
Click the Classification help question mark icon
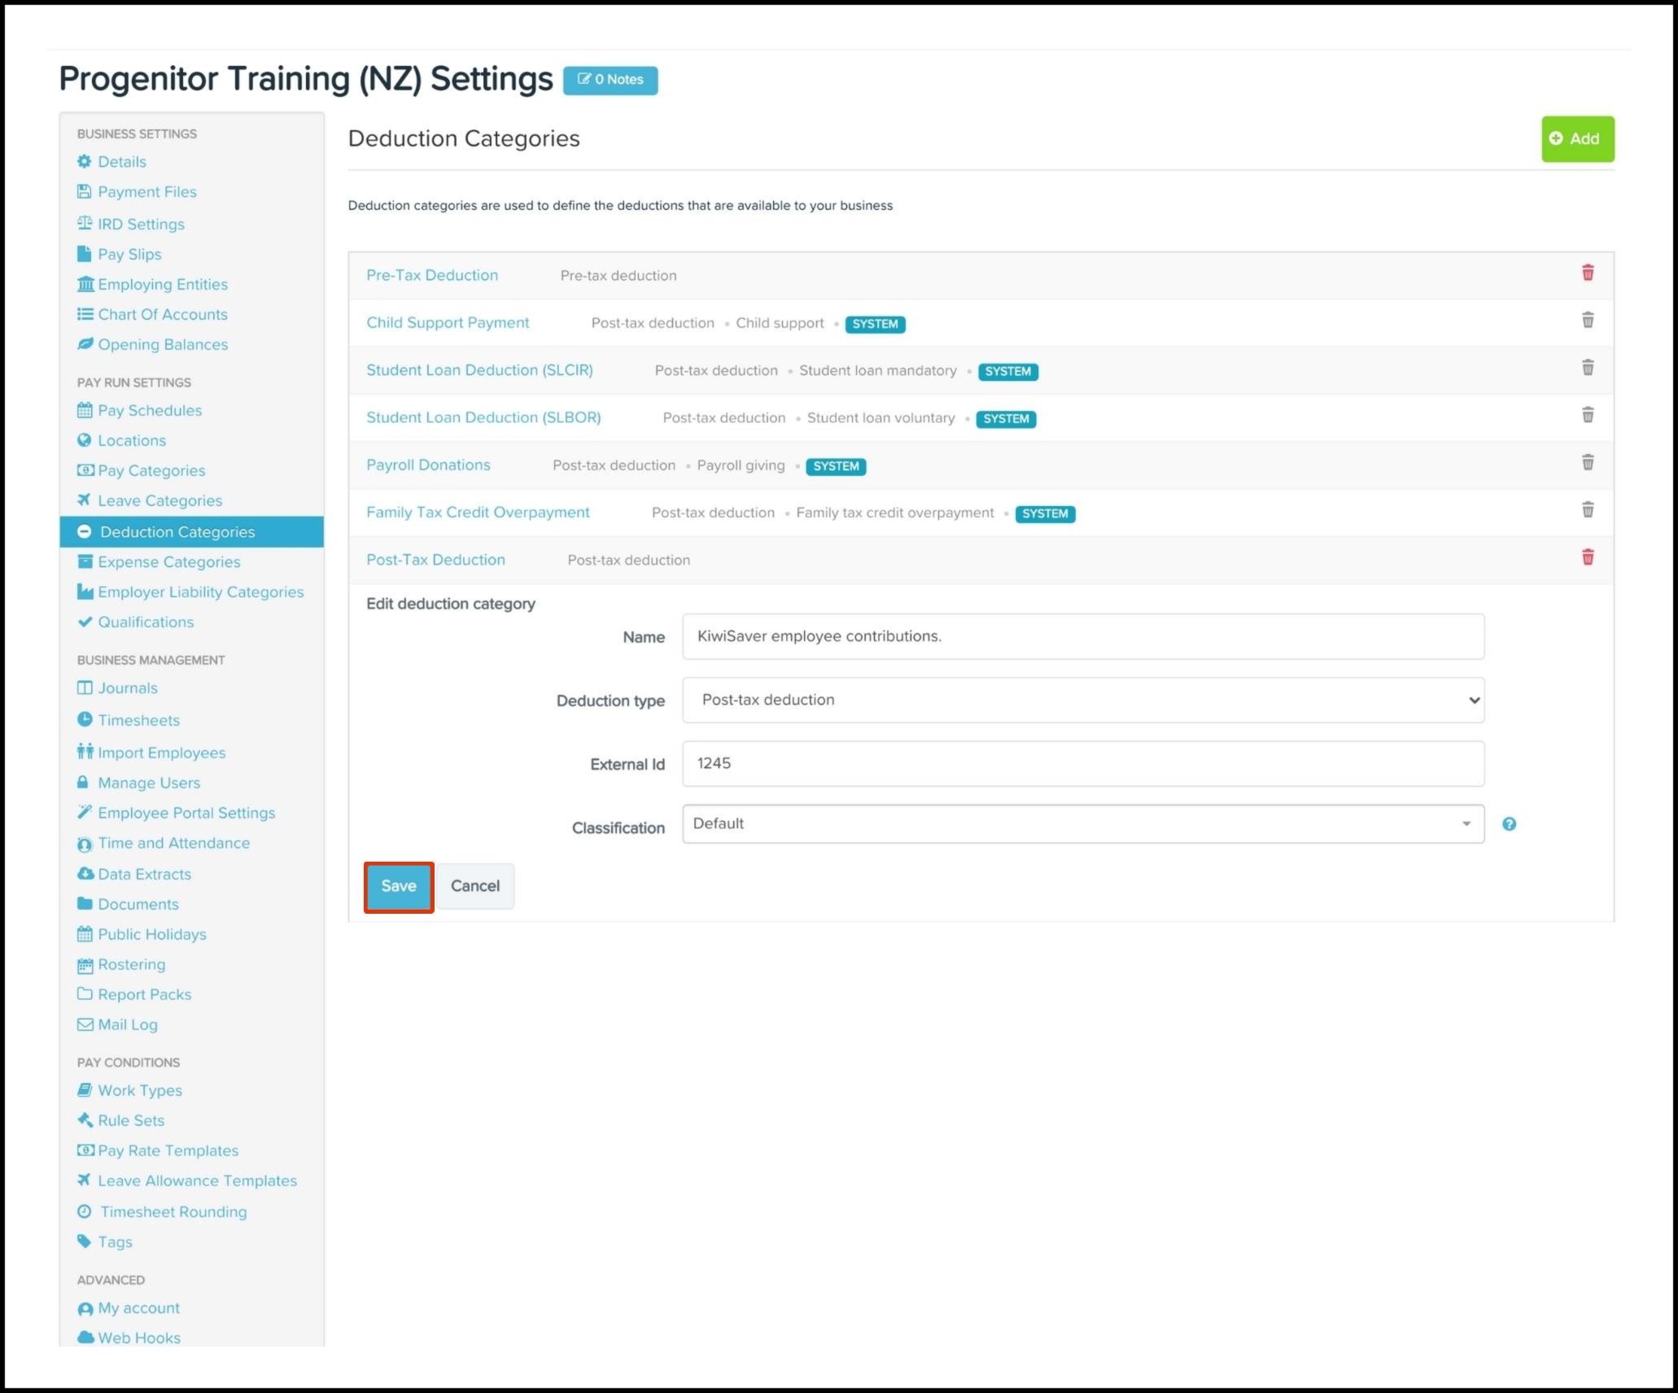click(1509, 824)
